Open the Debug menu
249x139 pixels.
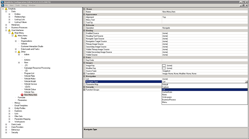(x=24, y=5)
